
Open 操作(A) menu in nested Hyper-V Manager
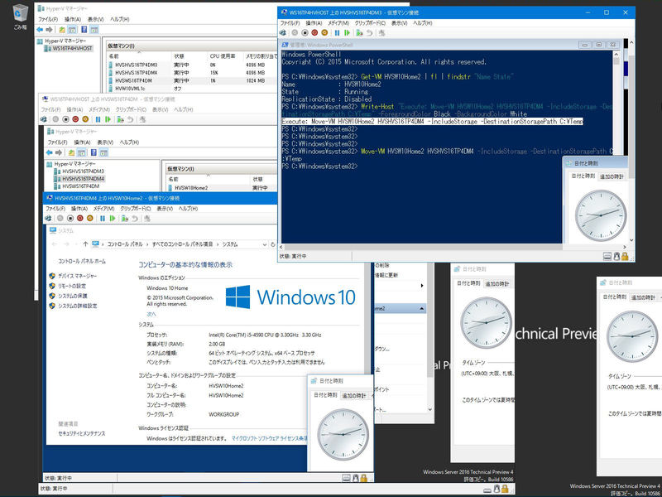coord(82,142)
